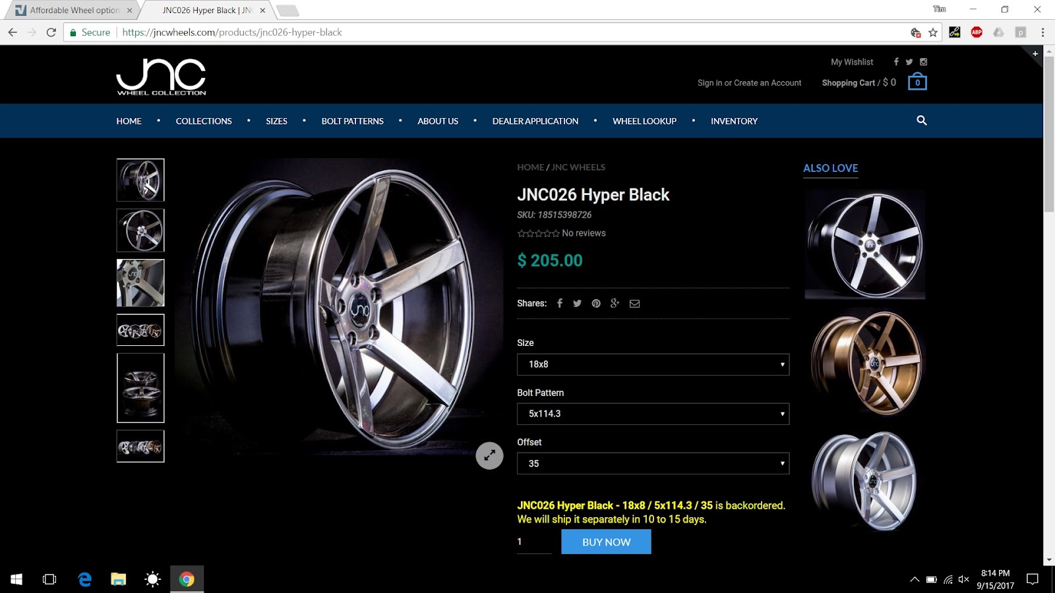
Task: Open the silver wheel under Also Love
Action: (x=865, y=480)
